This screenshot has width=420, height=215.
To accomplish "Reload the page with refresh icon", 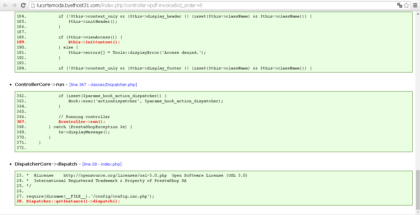I will tap(23, 5).
